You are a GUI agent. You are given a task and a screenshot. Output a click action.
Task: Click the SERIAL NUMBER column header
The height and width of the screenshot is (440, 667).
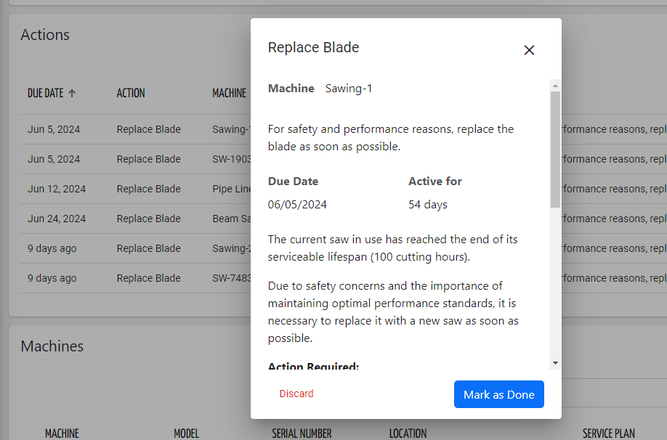point(302,433)
